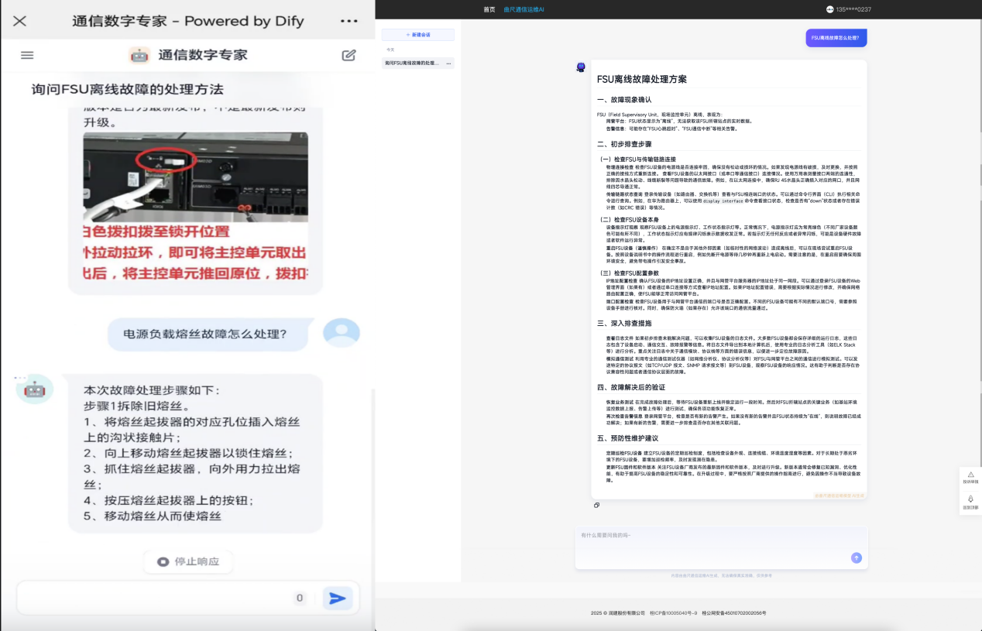Start a new chat with the edit pencil icon
Screen dimensions: 982x631
pos(349,55)
